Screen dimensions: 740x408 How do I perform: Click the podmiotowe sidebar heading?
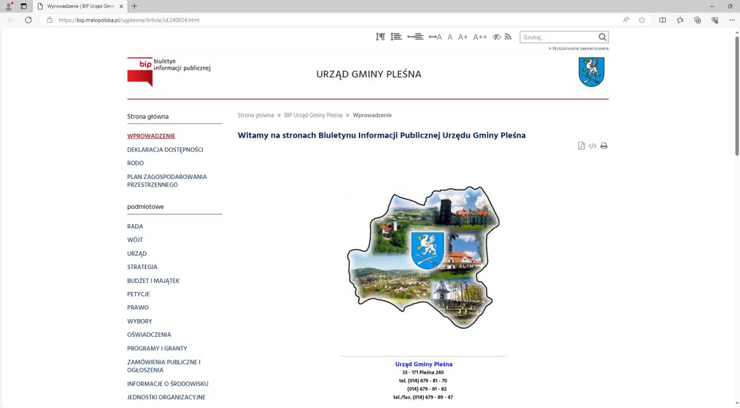pos(145,207)
